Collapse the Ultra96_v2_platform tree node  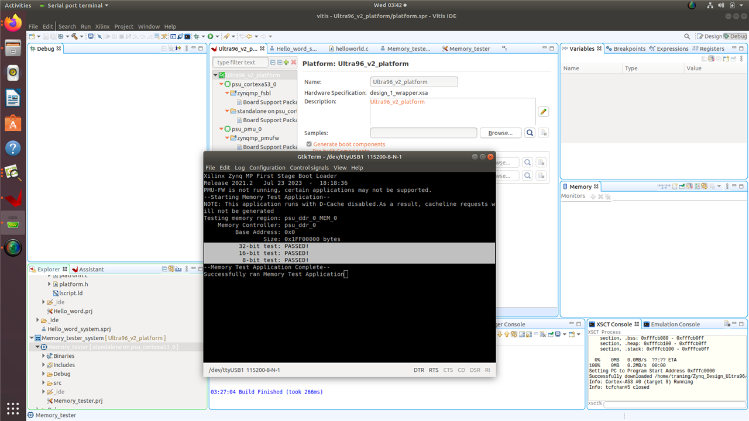tap(215, 75)
